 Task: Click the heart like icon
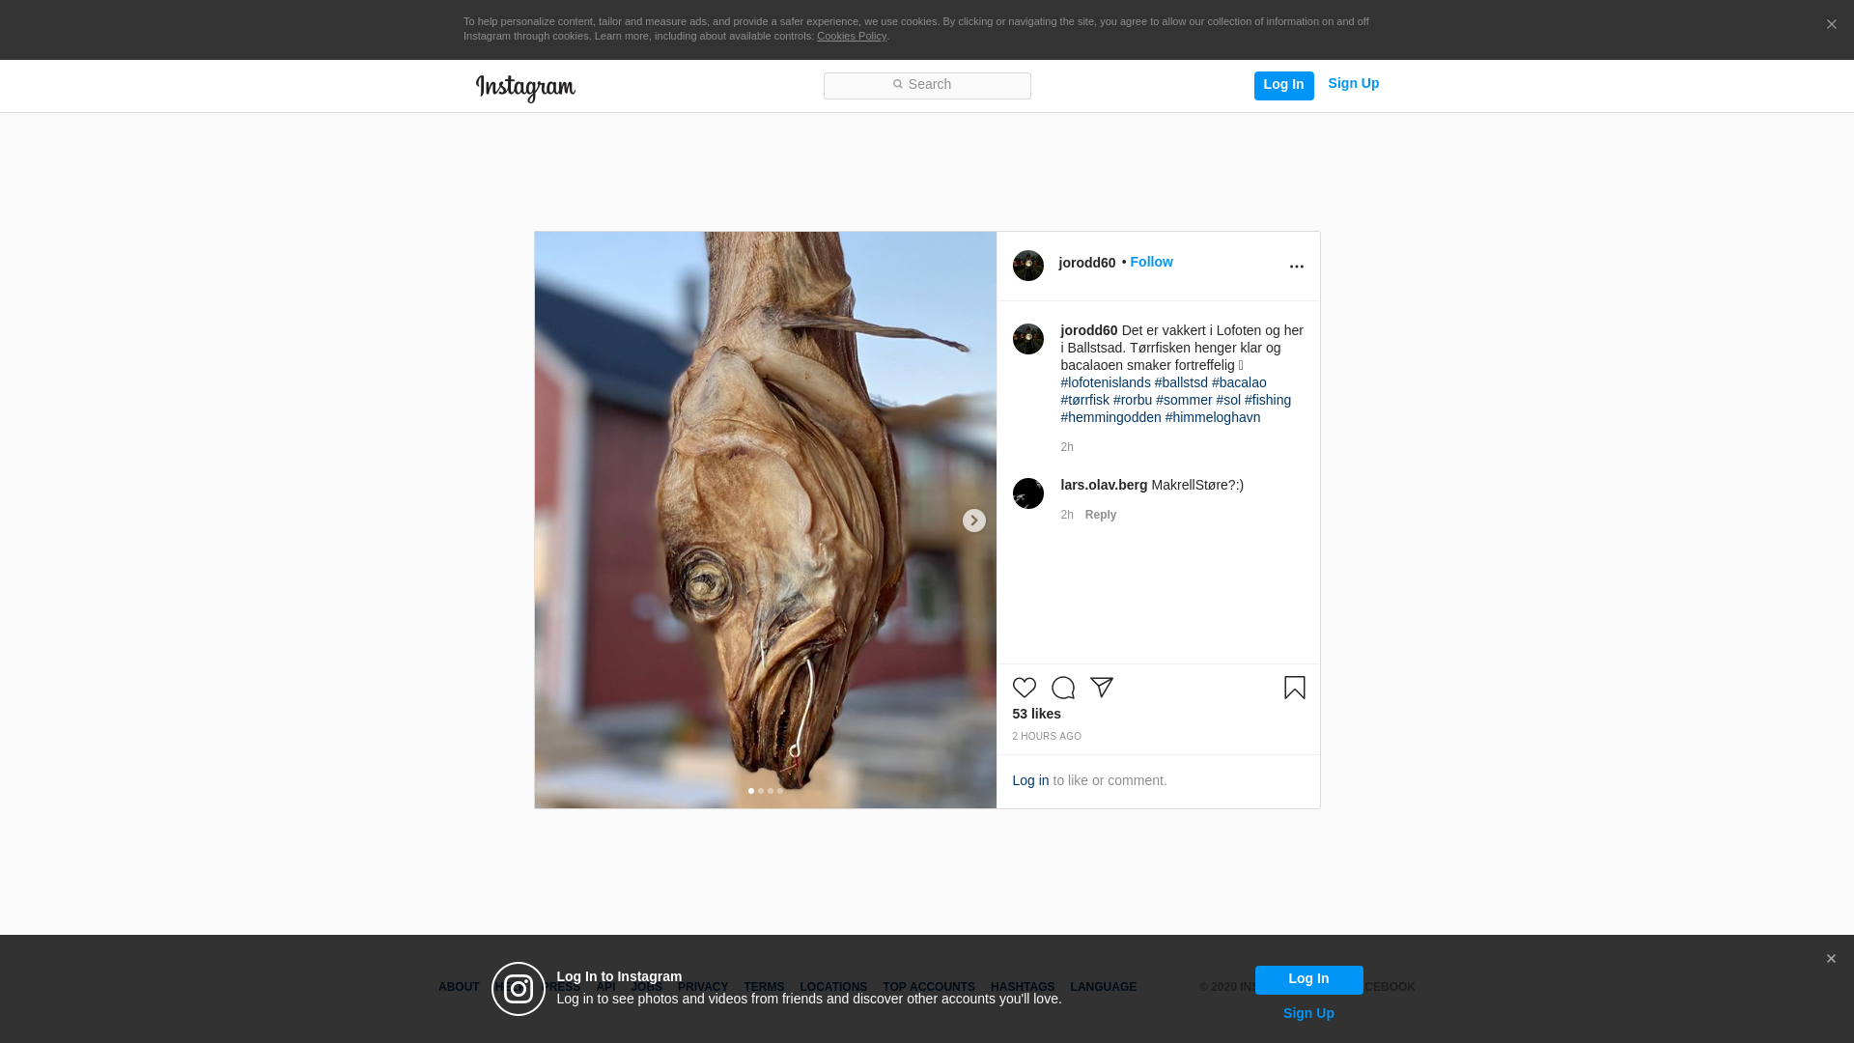1024,688
